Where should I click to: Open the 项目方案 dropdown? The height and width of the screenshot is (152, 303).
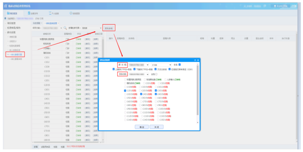tap(52, 28)
